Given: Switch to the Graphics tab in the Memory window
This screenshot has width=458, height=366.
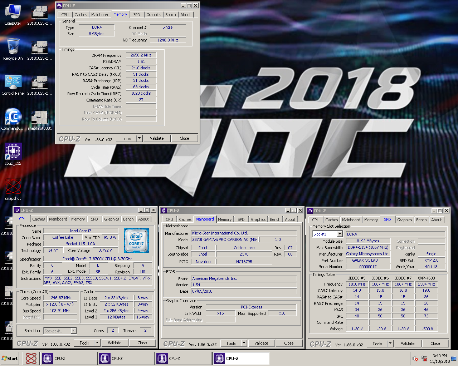Looking at the screenshot, I should click(x=154, y=15).
